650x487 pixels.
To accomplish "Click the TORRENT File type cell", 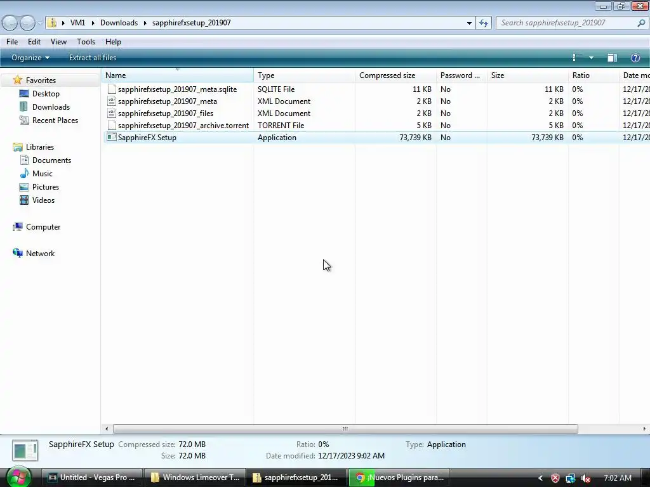I will 281,126.
